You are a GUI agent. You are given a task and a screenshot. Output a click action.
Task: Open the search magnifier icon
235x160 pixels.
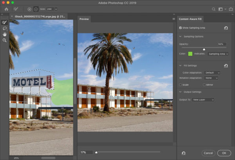click(x=213, y=9)
